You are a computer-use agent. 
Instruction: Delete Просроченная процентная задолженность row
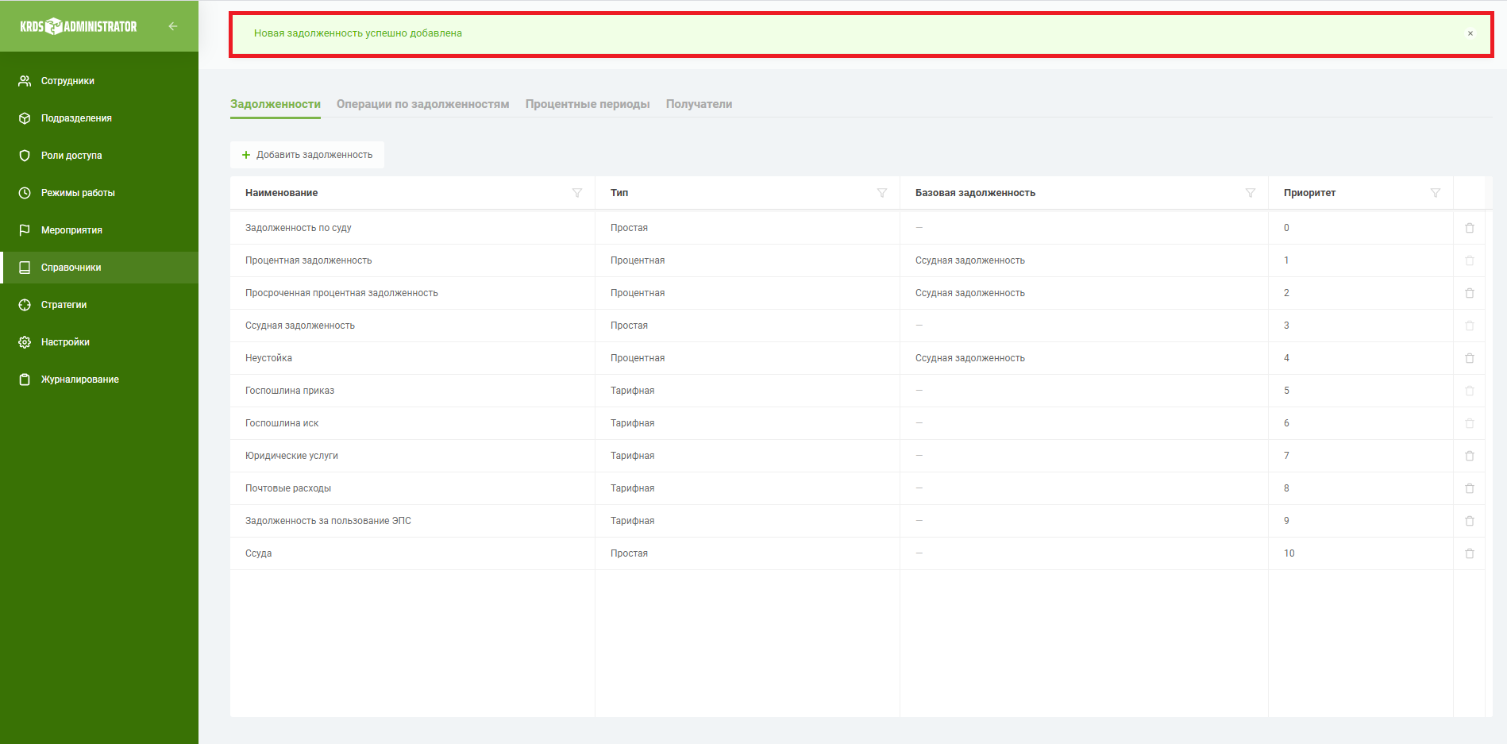click(1470, 293)
